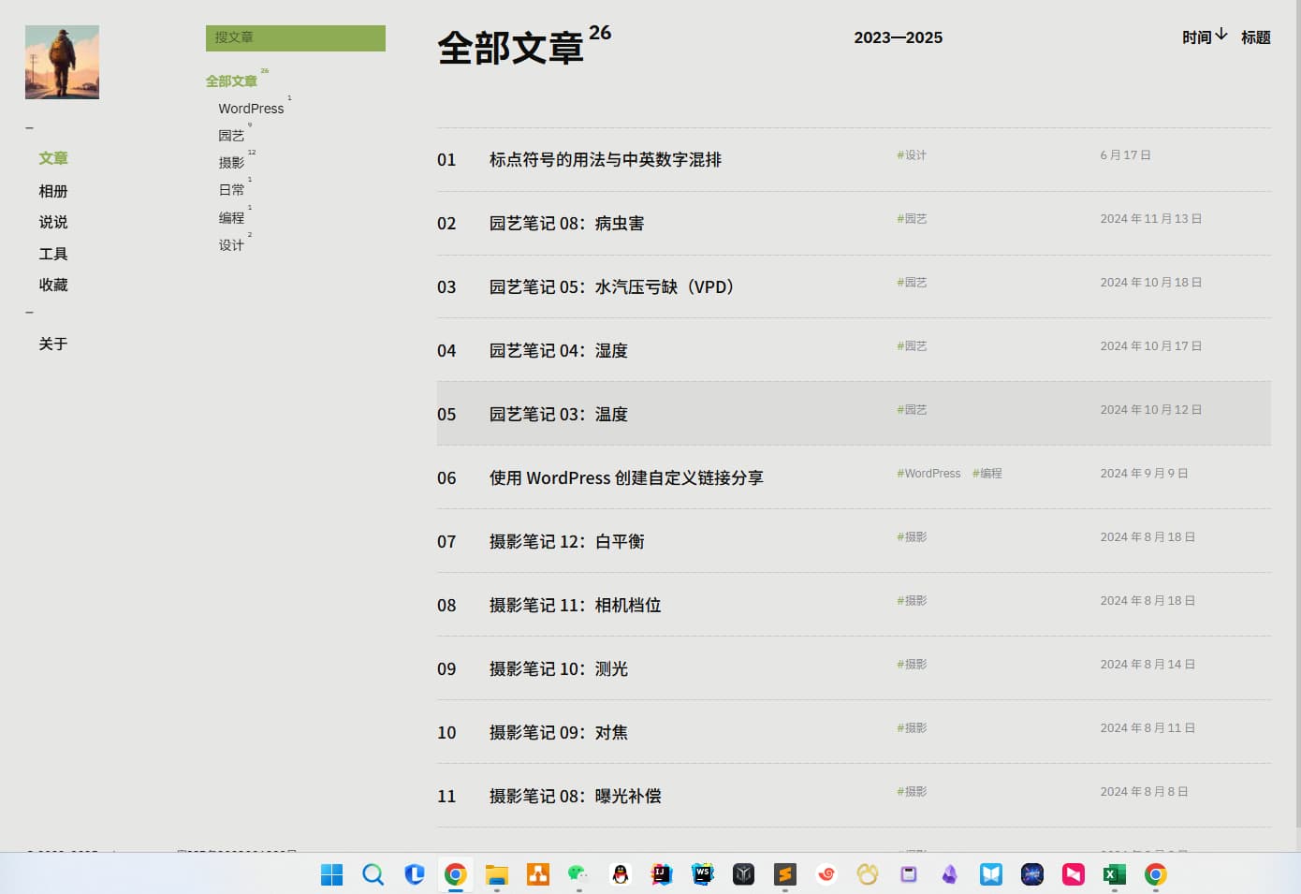1301x894 pixels.
Task: Open article 标点符号的用法与中英数字混排
Action: click(605, 160)
